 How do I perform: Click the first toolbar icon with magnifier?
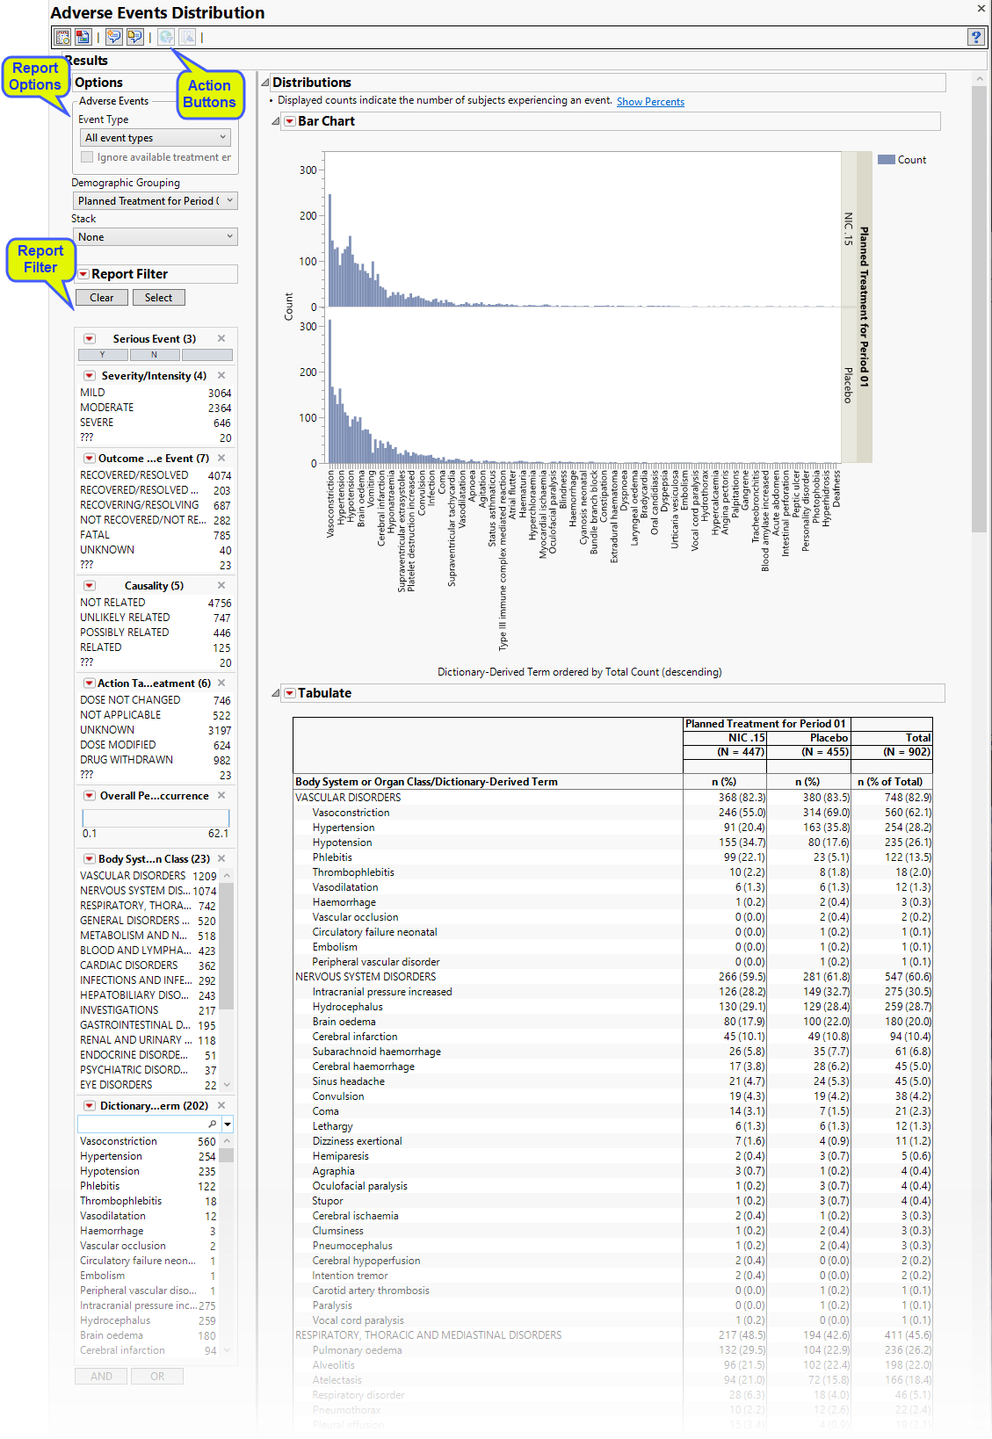tap(62, 37)
